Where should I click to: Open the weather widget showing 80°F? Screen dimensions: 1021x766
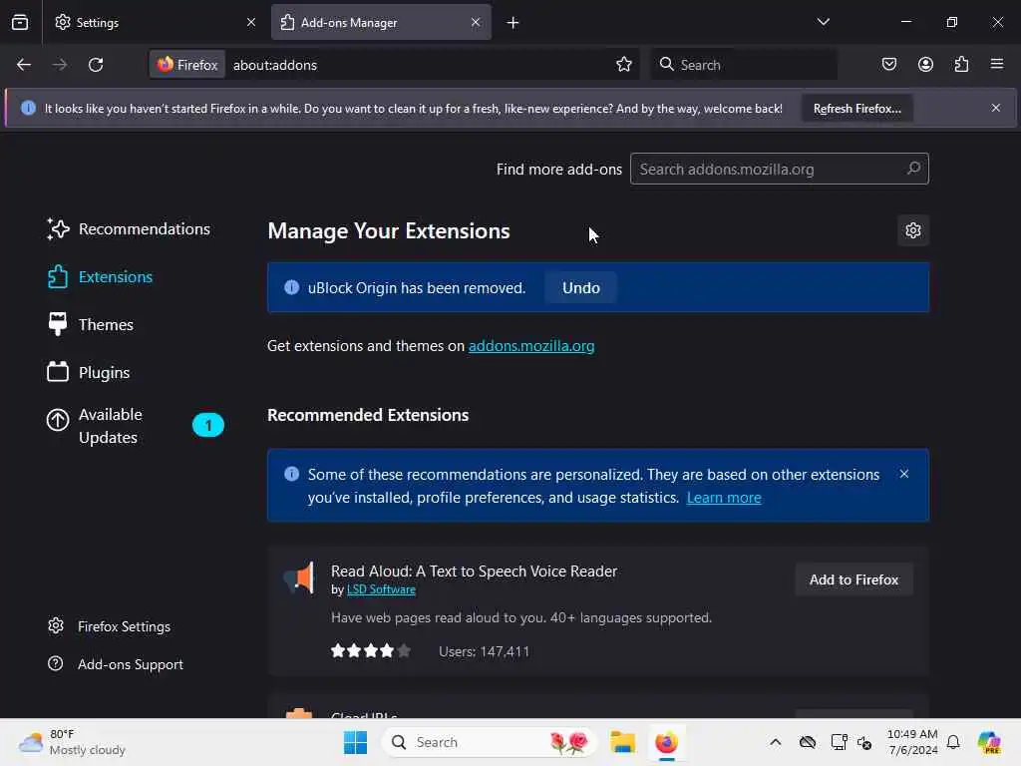click(72, 742)
